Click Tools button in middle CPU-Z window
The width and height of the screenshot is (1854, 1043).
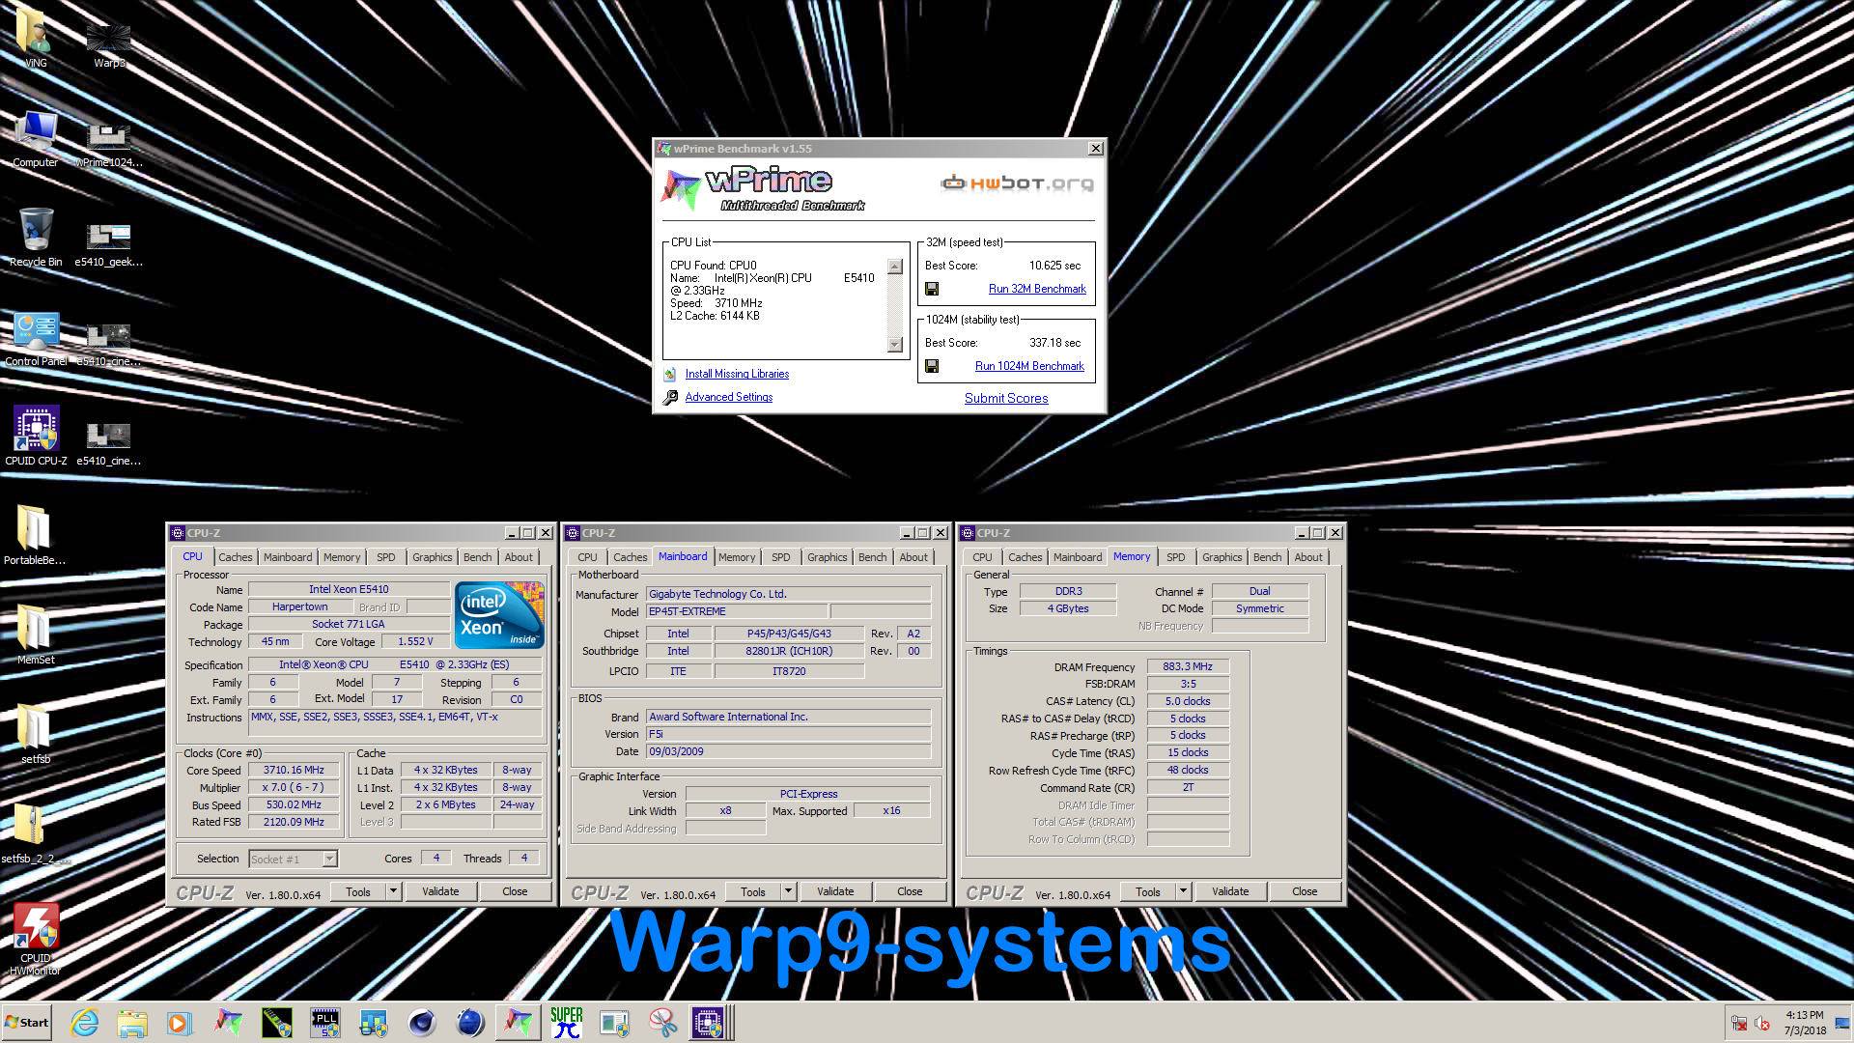(x=753, y=891)
